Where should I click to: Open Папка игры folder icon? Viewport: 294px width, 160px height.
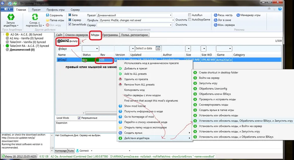click(48, 20)
